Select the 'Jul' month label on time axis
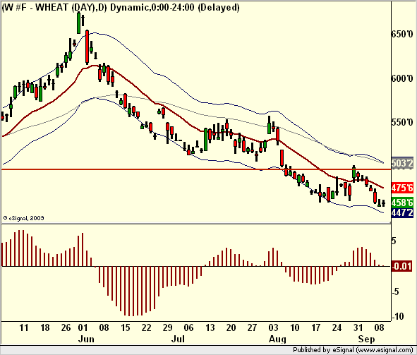The image size is (417, 355). click(178, 339)
